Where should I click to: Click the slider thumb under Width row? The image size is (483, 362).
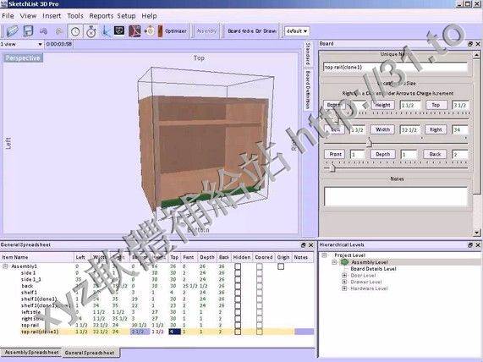click(x=369, y=143)
